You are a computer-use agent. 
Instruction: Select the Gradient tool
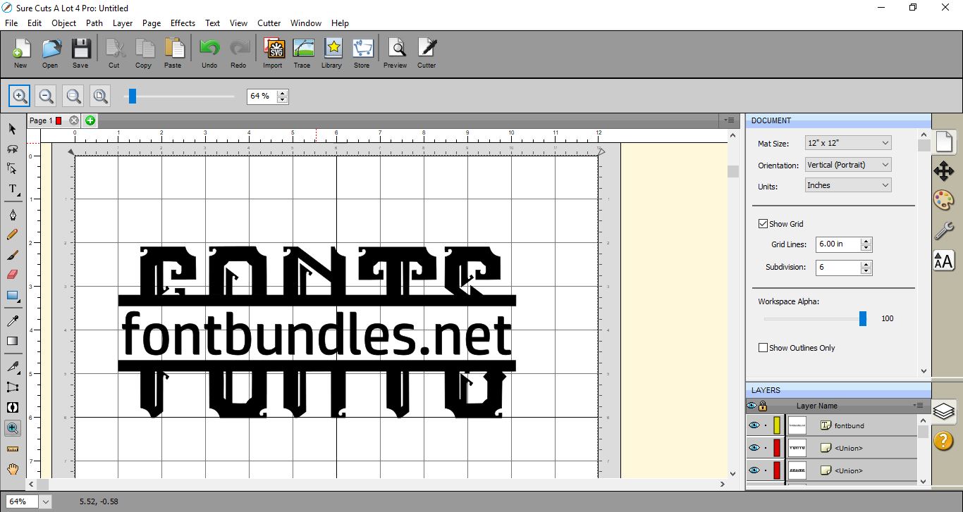click(x=12, y=341)
